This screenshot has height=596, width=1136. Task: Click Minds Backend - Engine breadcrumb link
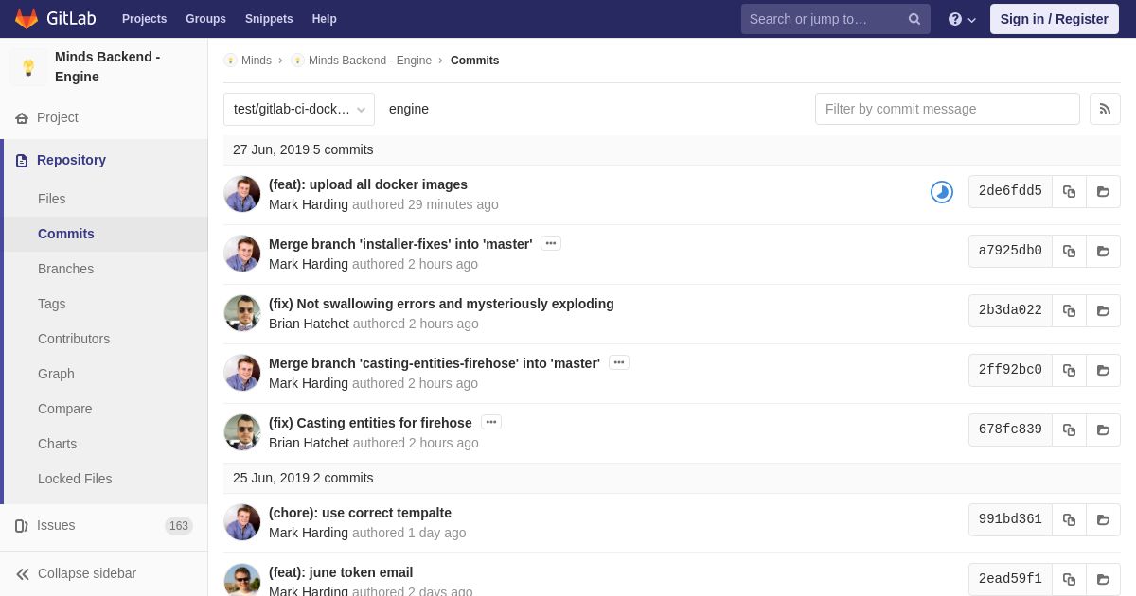[x=370, y=61]
